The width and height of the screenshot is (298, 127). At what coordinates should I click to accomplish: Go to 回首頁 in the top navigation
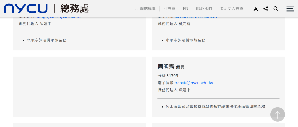(x=169, y=9)
